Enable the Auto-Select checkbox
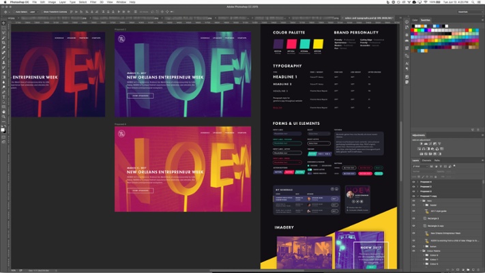The image size is (485, 273). [14, 12]
